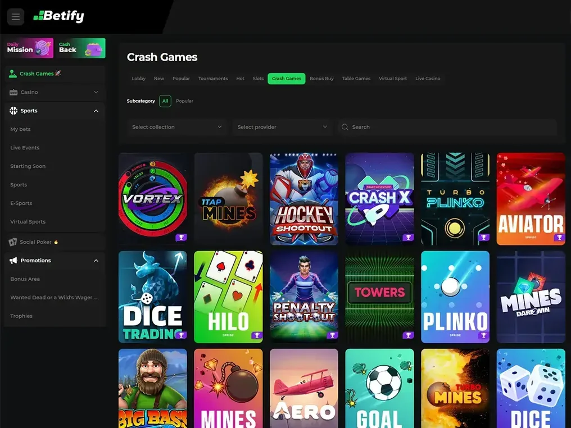Switch to the Table Games tab

(x=356, y=79)
